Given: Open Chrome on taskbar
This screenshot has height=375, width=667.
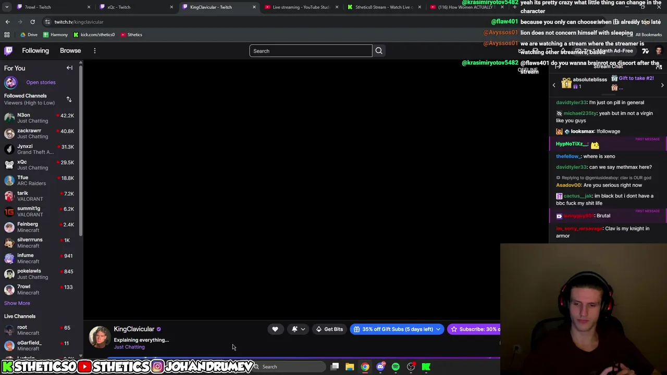Looking at the screenshot, I should pyautogui.click(x=365, y=367).
